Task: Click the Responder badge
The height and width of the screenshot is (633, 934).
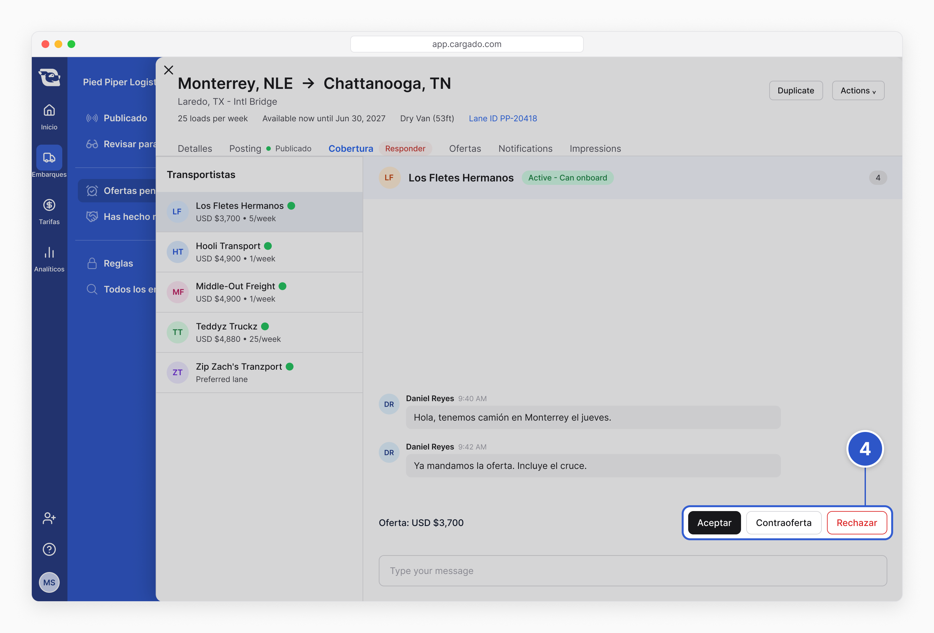Action: [405, 148]
